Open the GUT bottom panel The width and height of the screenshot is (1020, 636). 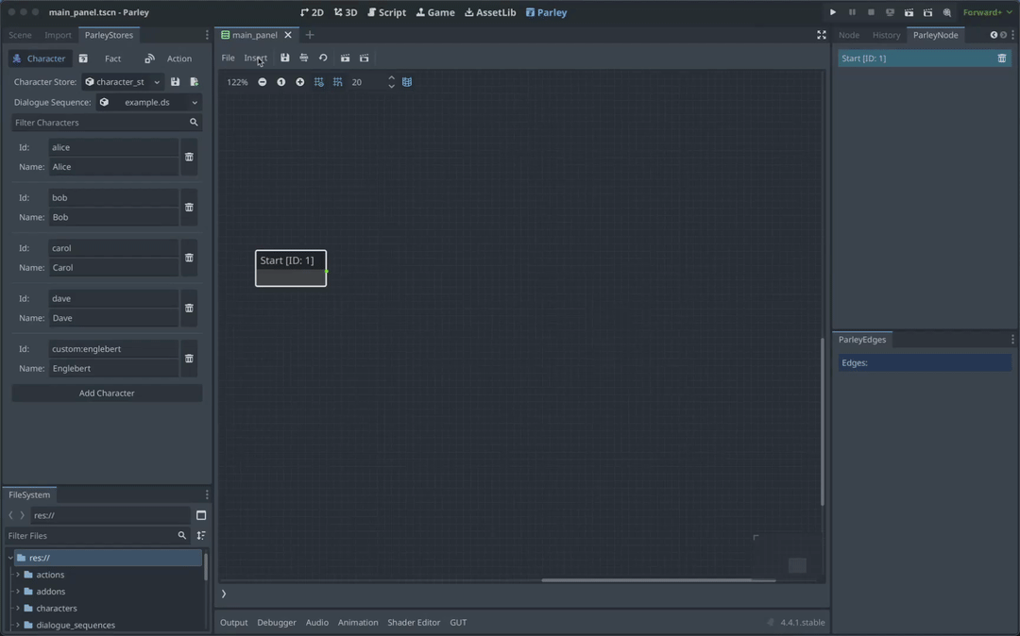coord(458,622)
